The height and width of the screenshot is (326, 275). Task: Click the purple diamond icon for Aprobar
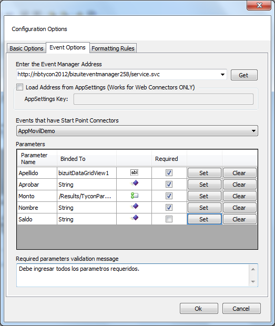click(134, 184)
